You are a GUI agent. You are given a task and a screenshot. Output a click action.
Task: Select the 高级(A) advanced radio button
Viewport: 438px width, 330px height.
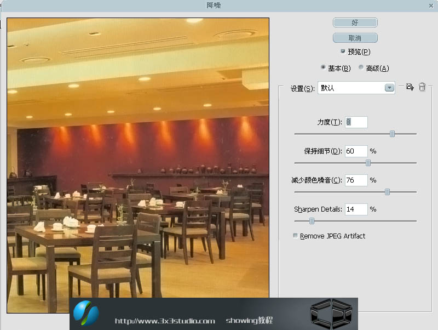pyautogui.click(x=361, y=67)
